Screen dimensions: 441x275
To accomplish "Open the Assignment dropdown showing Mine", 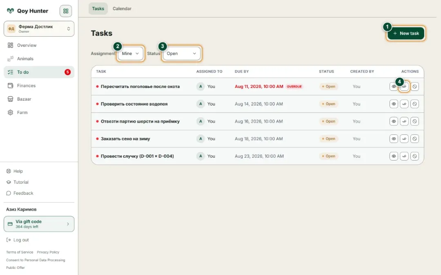I will click(131, 53).
